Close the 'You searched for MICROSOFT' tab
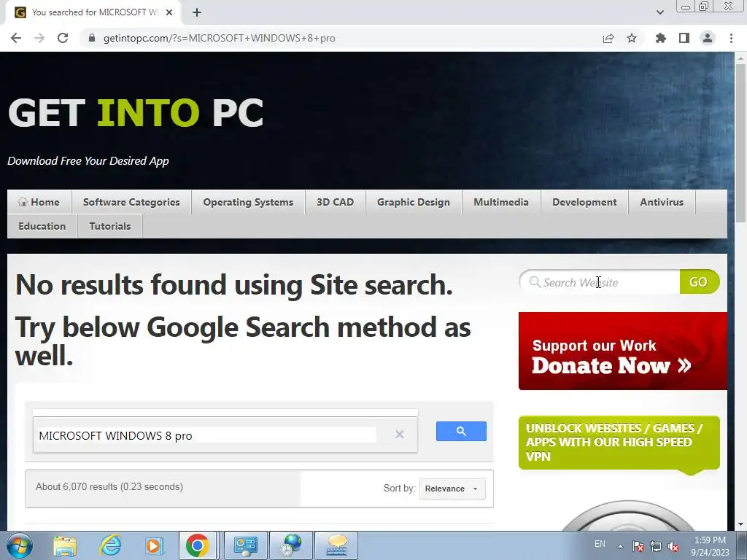The image size is (747, 560). (169, 12)
